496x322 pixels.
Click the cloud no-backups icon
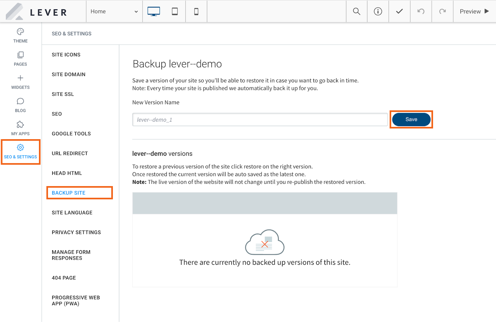coord(265,242)
